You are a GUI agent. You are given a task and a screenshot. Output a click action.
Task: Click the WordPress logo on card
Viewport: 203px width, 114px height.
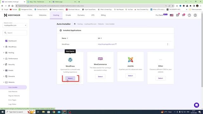(x=70, y=60)
